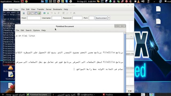
Task: Click the Username input field
Action: 57,18
